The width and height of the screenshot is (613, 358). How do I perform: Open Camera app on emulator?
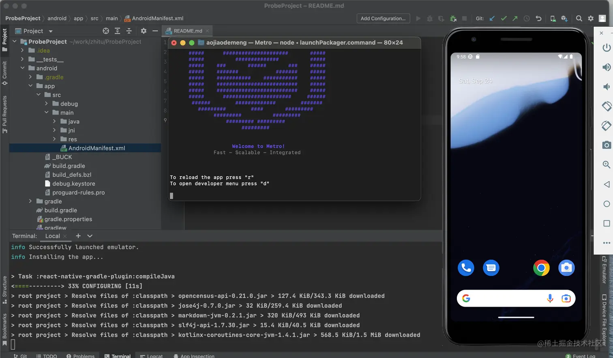click(x=566, y=268)
